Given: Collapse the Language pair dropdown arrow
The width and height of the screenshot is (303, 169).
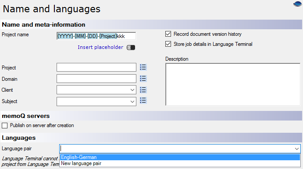Looking at the screenshot, I should tap(297, 149).
